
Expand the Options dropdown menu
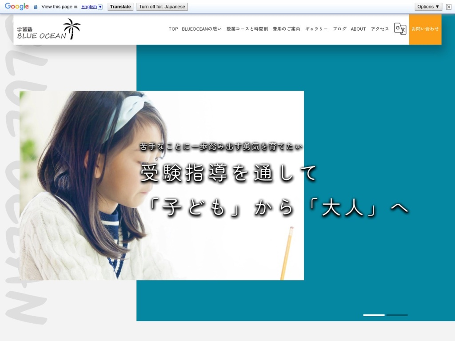point(428,7)
